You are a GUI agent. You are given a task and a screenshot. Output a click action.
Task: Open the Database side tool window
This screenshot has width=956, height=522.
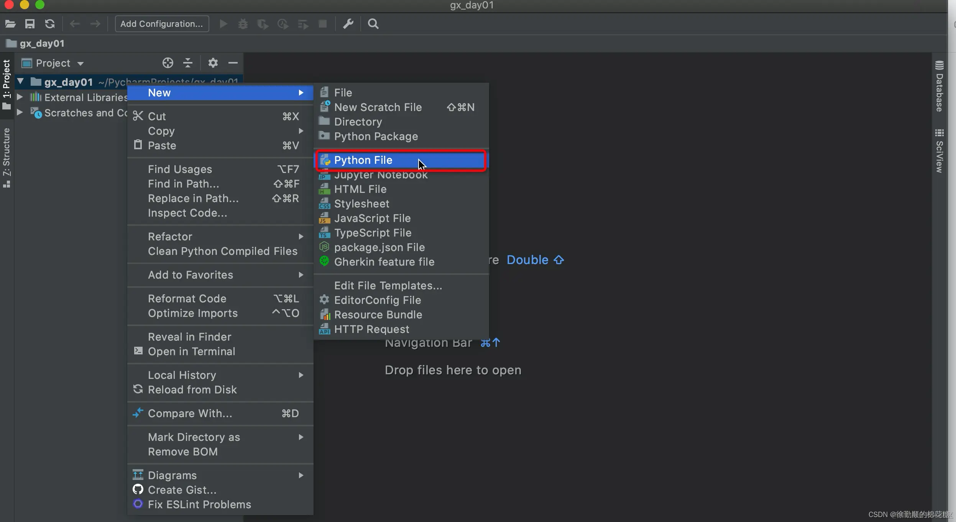point(939,87)
